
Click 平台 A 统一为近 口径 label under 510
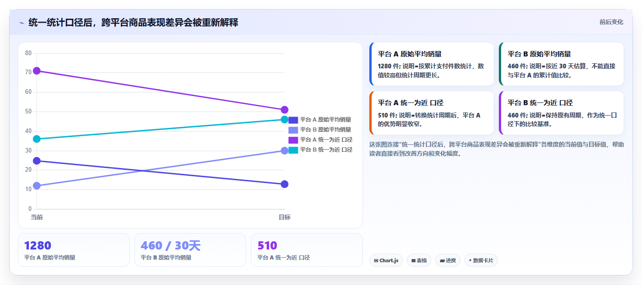[284, 257]
